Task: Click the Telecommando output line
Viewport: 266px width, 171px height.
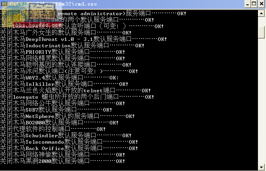Action: [69, 142]
